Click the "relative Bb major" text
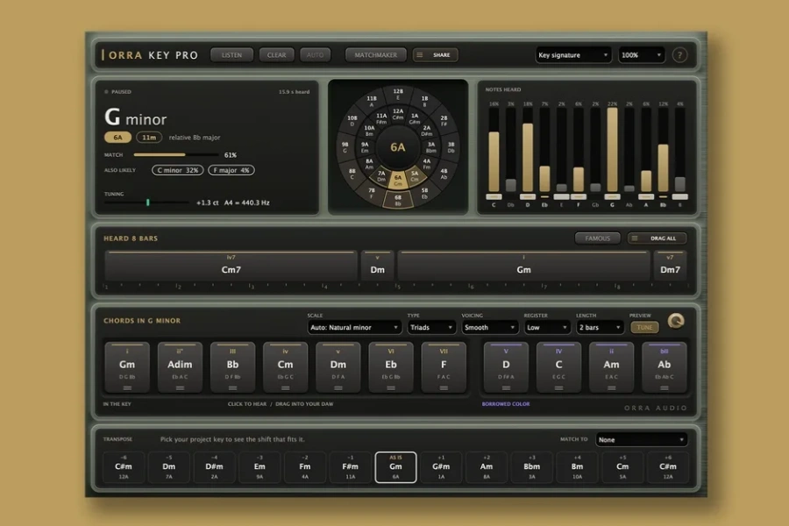This screenshot has width=789, height=526. [x=195, y=138]
